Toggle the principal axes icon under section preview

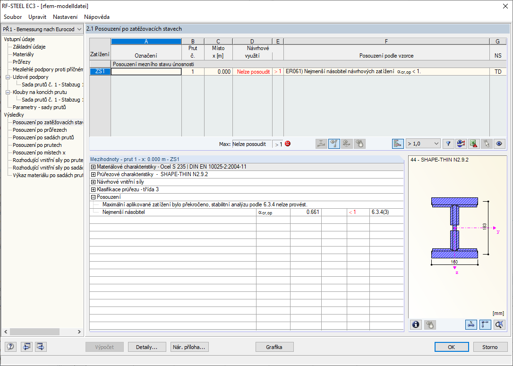tap(485, 324)
